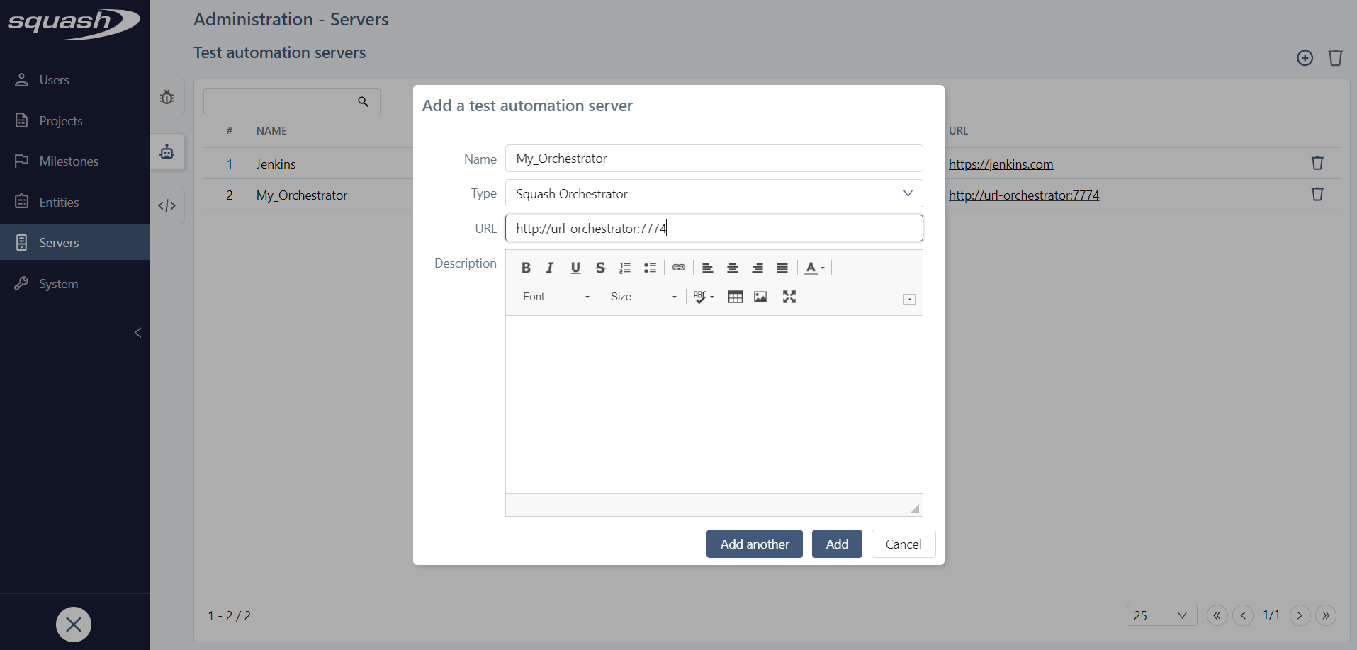This screenshot has height=650, width=1357.
Task: Insert a link in the description
Action: coord(678,268)
